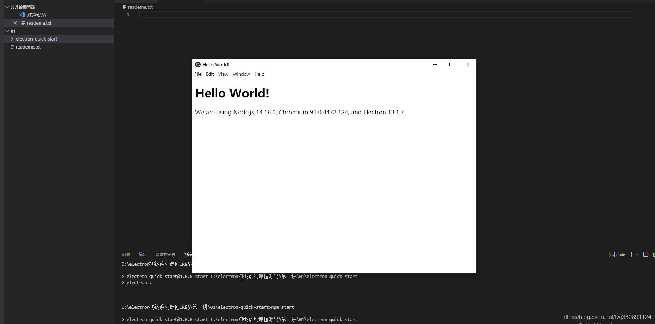The image size is (655, 324).
Task: Click the Hello World! heading text
Action: click(x=232, y=93)
